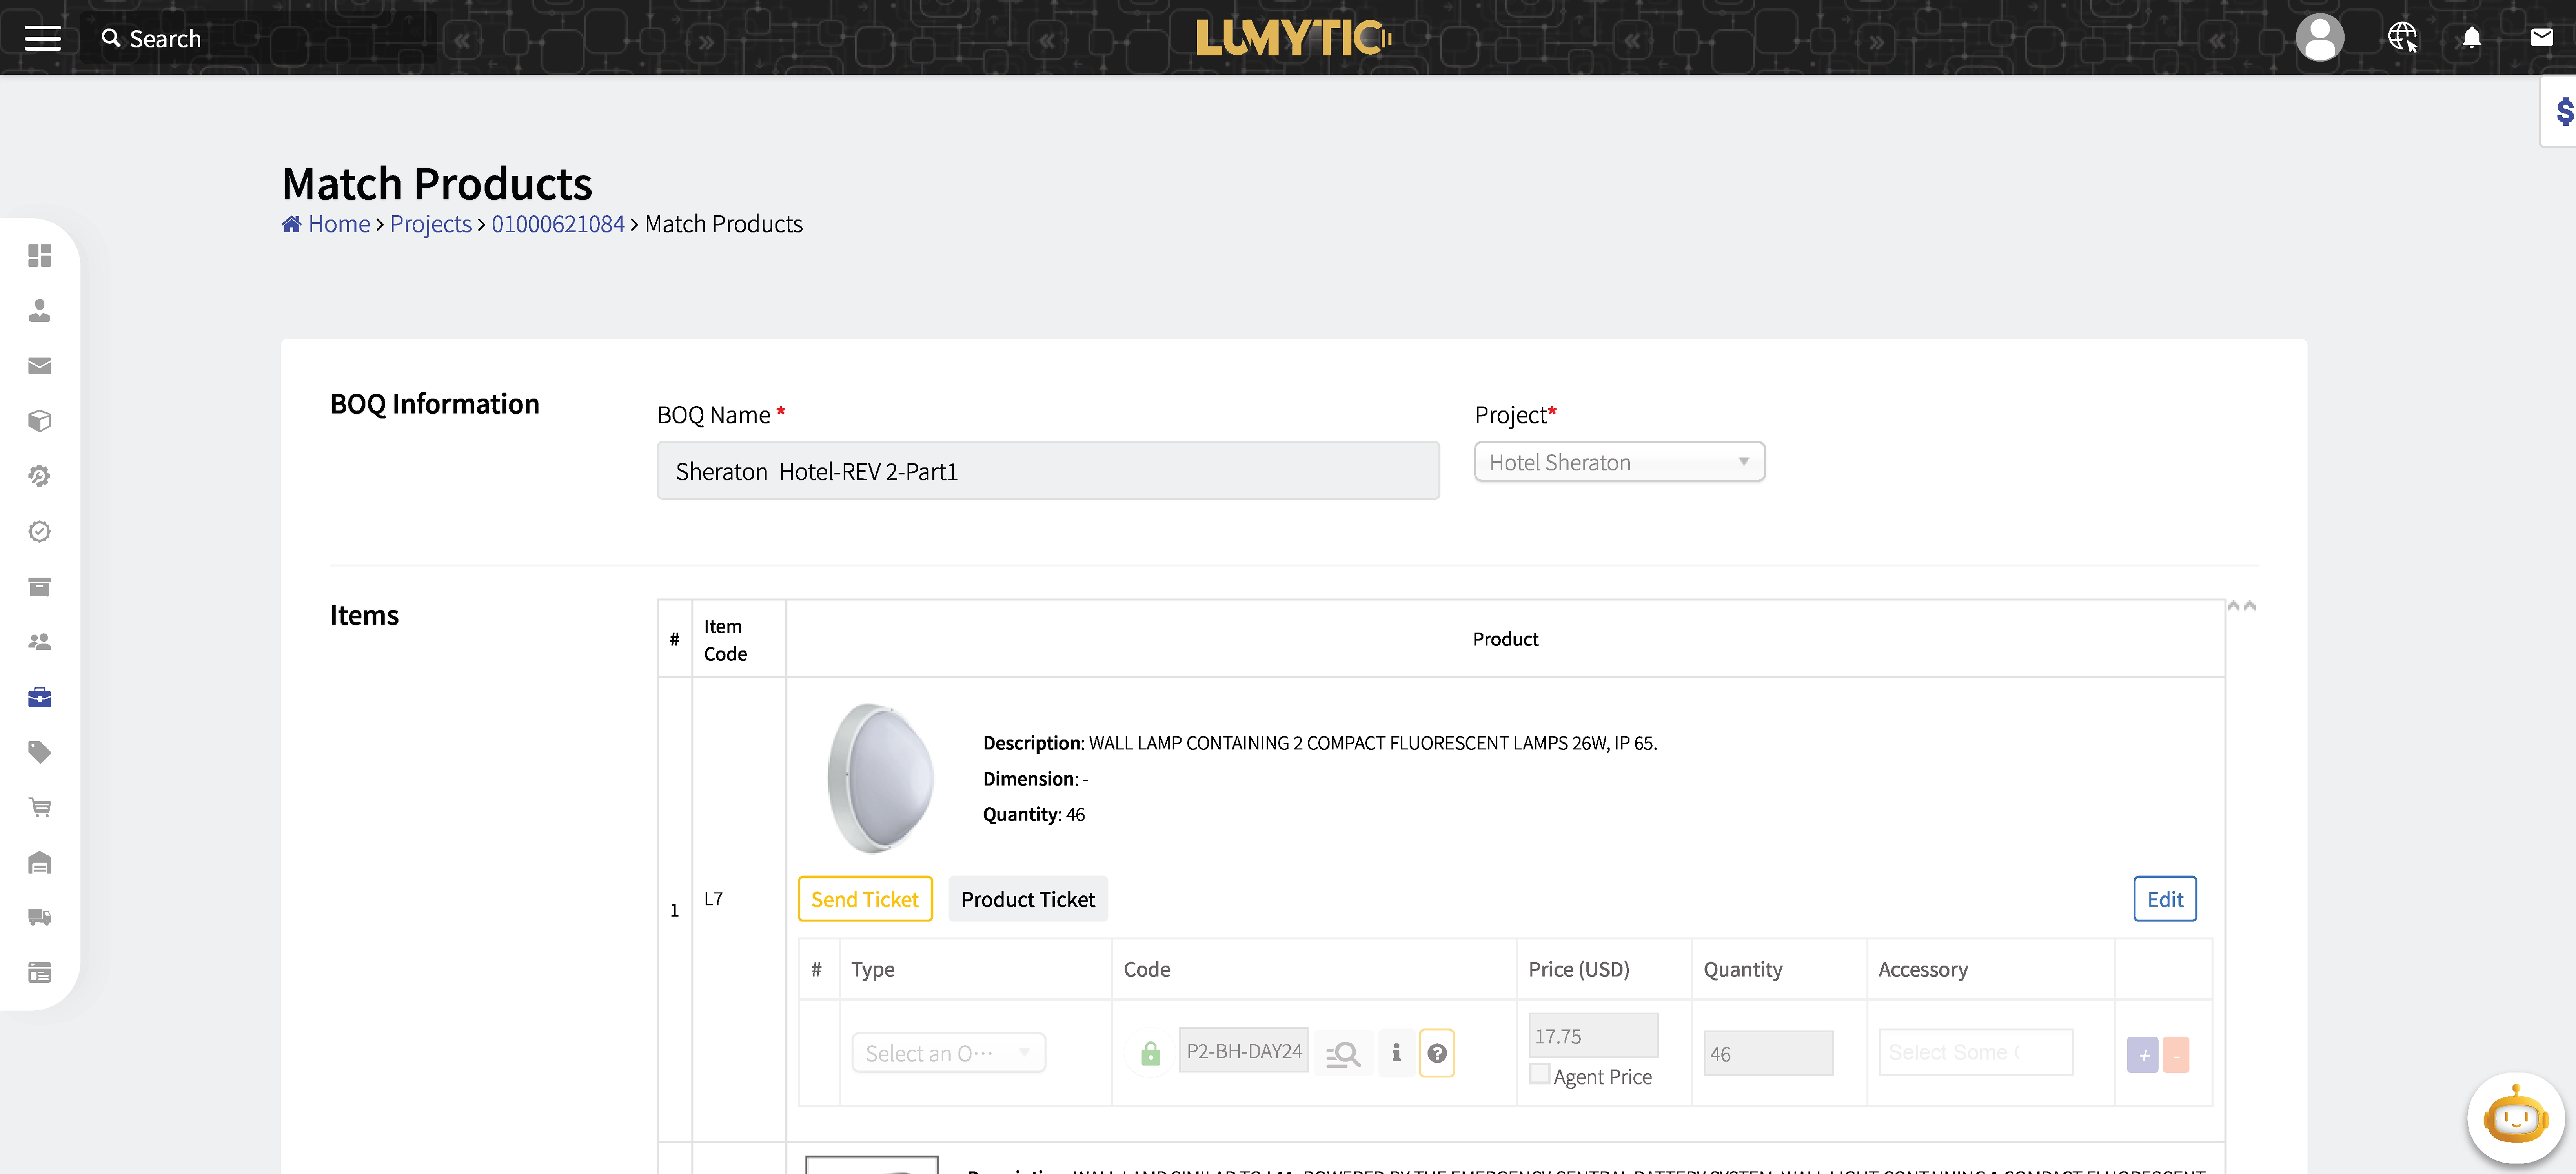Screen dimensions: 2576x1174
Task: Open the Type 'Select an Option' dropdown
Action: pyautogui.click(x=948, y=1053)
